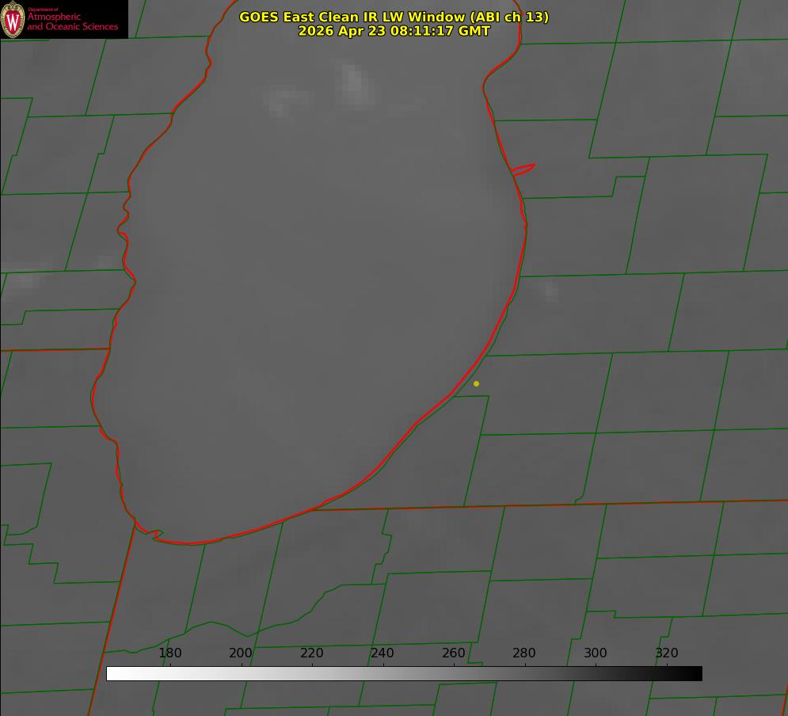The width and height of the screenshot is (788, 716).
Task: Click the 200 label on the colorbar
Action: (241, 653)
